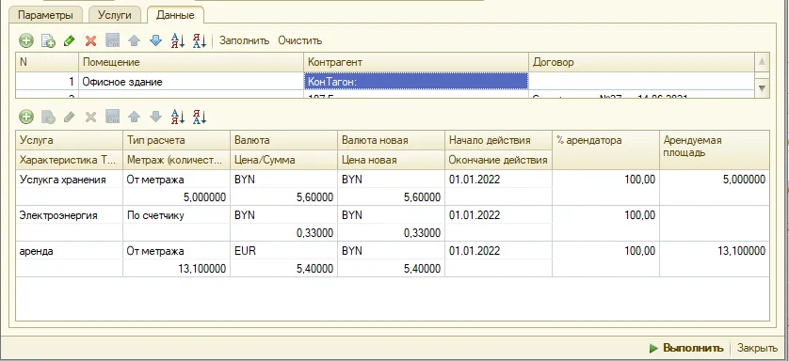Click the Начало действия column header
The width and height of the screenshot is (789, 361).
pos(499,141)
